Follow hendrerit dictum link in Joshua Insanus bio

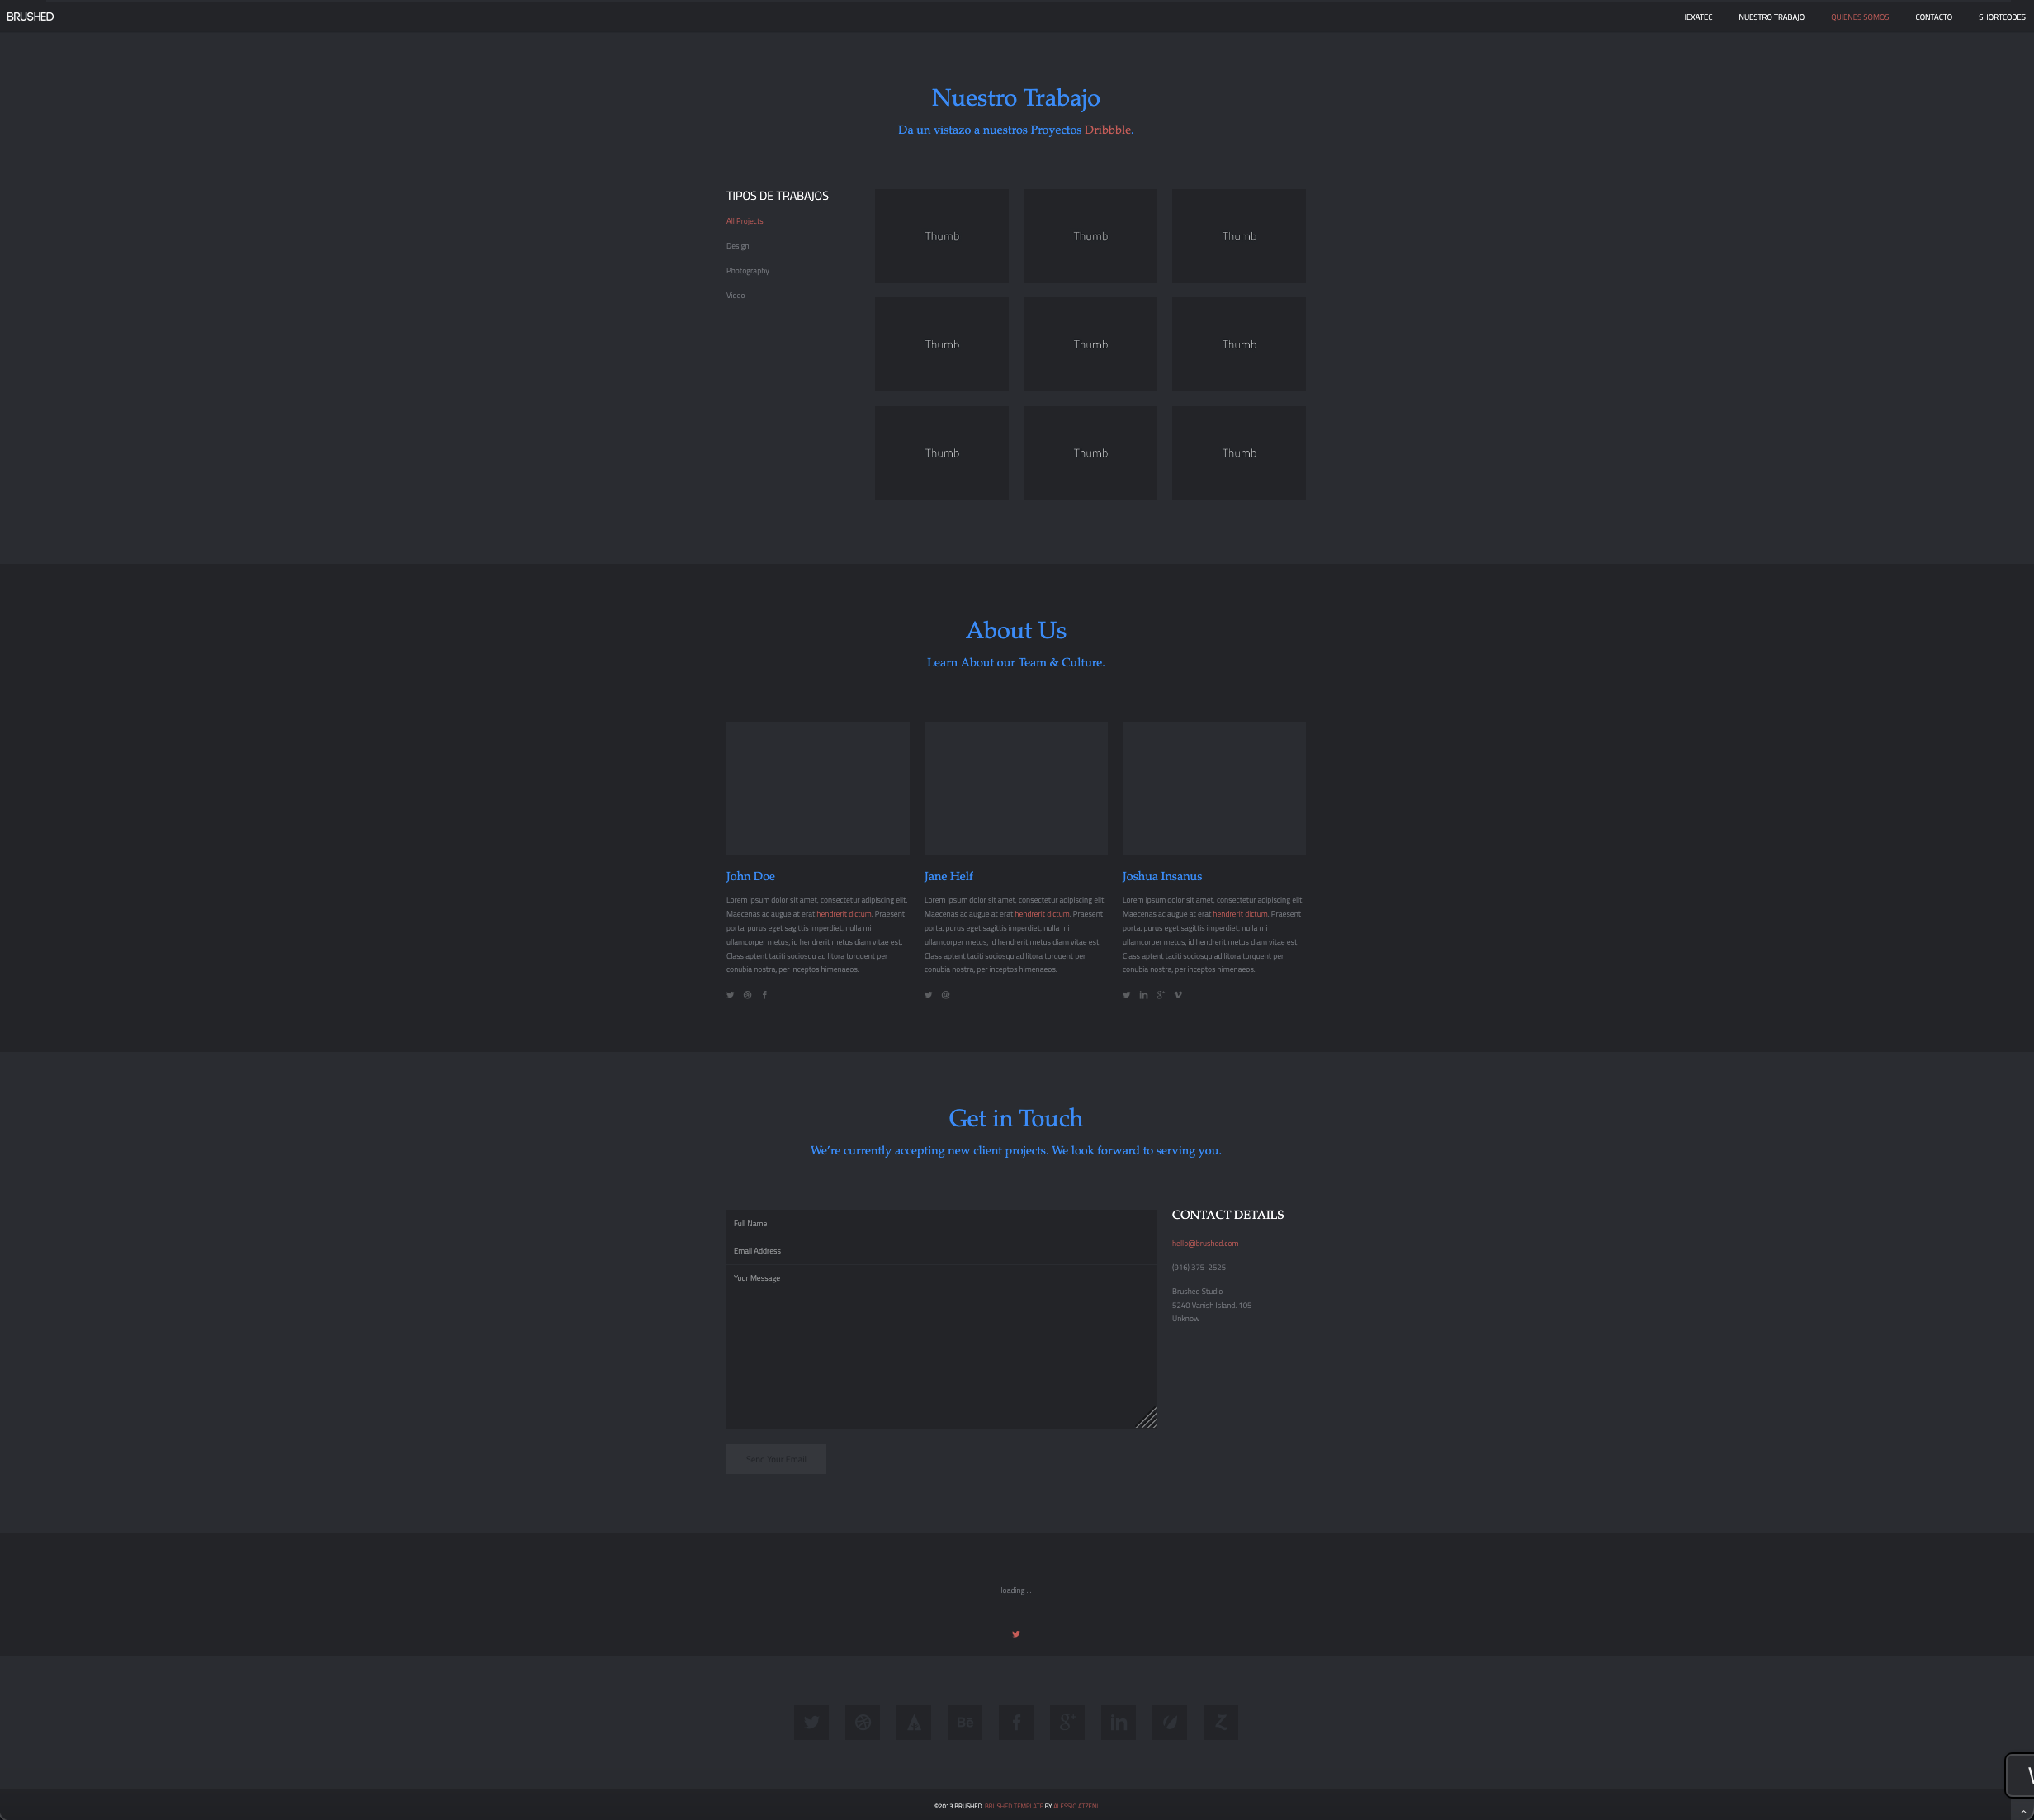pyautogui.click(x=1239, y=914)
